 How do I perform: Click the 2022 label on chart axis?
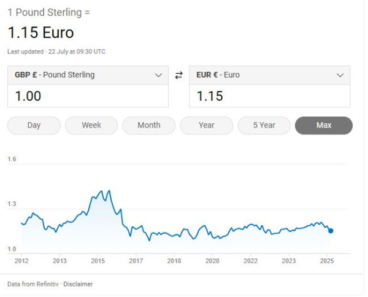point(250,261)
